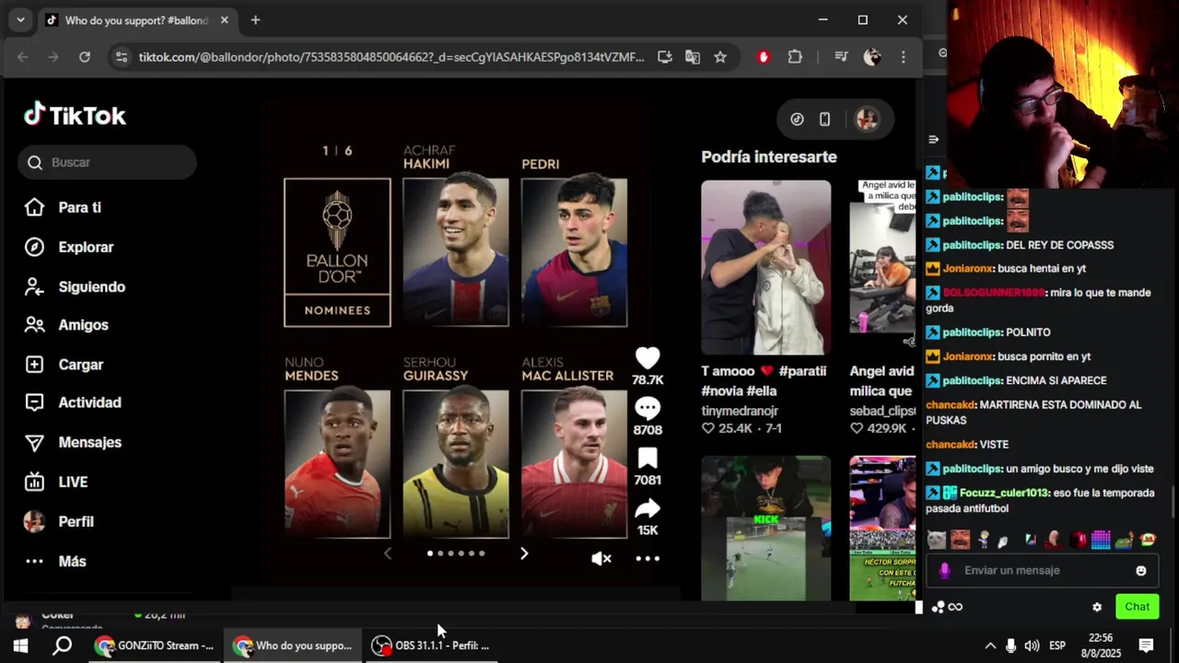Screen dimensions: 1179x663
Task: Share the post via the arrow icon
Action: coord(648,508)
